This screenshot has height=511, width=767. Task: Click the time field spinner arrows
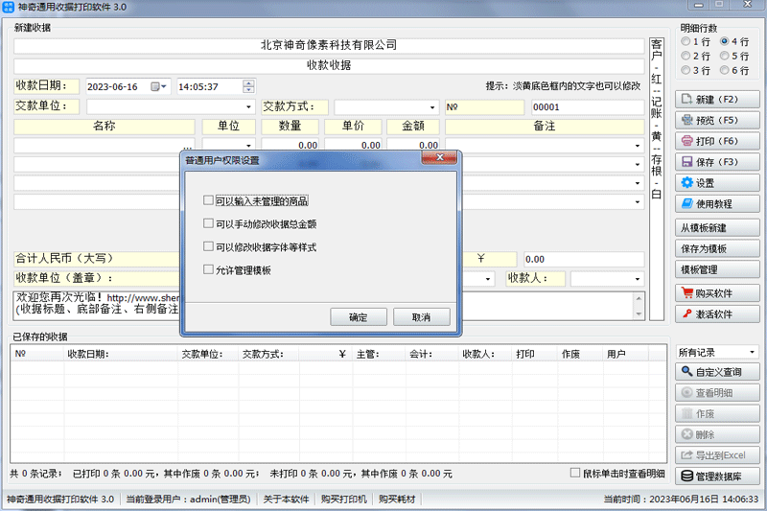click(x=248, y=86)
